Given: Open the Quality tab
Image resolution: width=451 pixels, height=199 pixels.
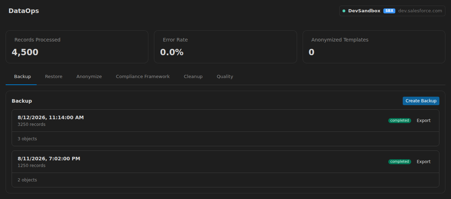Looking at the screenshot, I should click(225, 77).
